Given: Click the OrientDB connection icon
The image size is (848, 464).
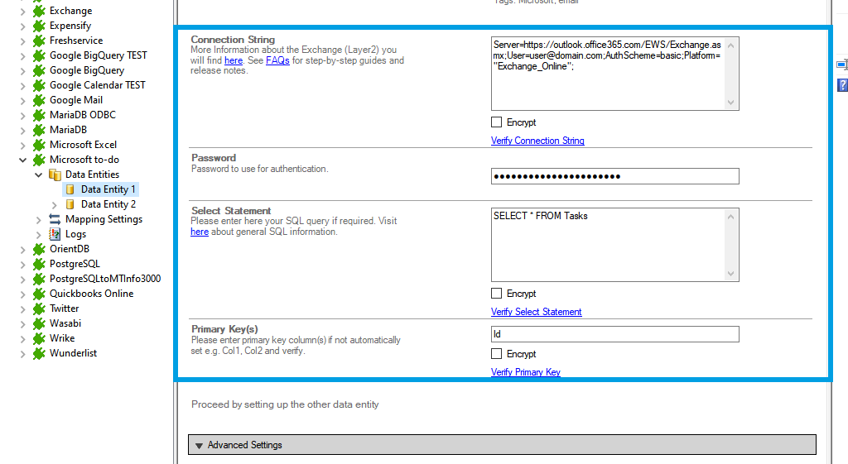Looking at the screenshot, I should click(x=39, y=249).
